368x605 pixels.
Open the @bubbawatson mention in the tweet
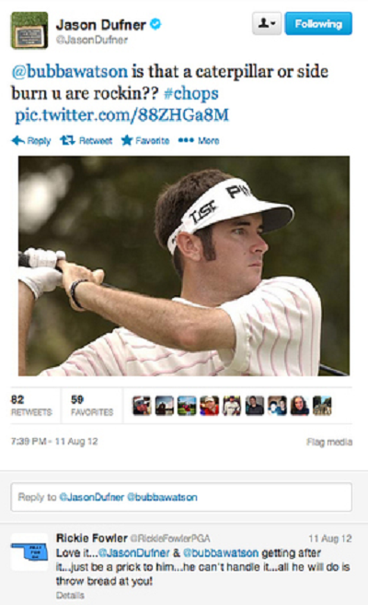point(70,72)
